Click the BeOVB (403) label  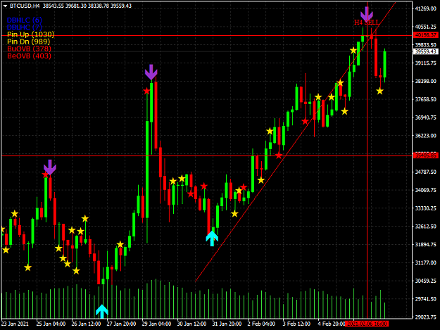(x=29, y=56)
